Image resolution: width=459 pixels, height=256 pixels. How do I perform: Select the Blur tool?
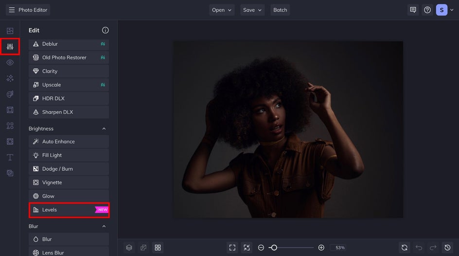tap(69, 239)
